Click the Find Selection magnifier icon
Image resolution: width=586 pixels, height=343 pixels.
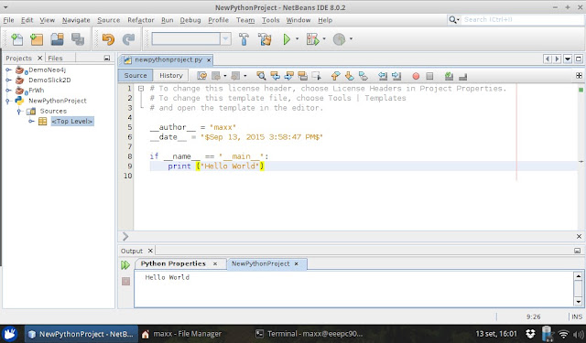pos(261,76)
